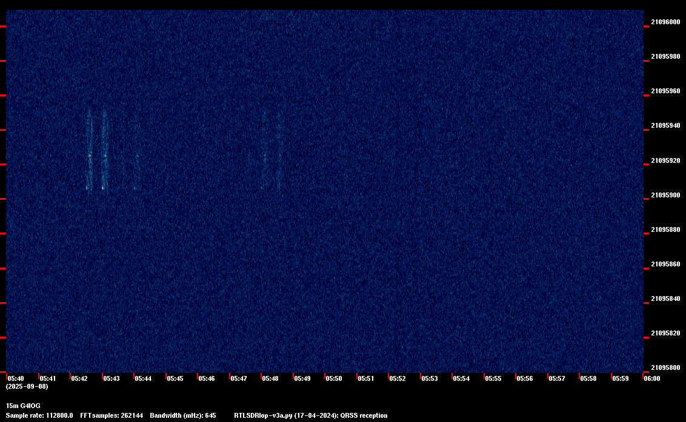
Task: Click the 21095800 frequency label
Action: 666,368
